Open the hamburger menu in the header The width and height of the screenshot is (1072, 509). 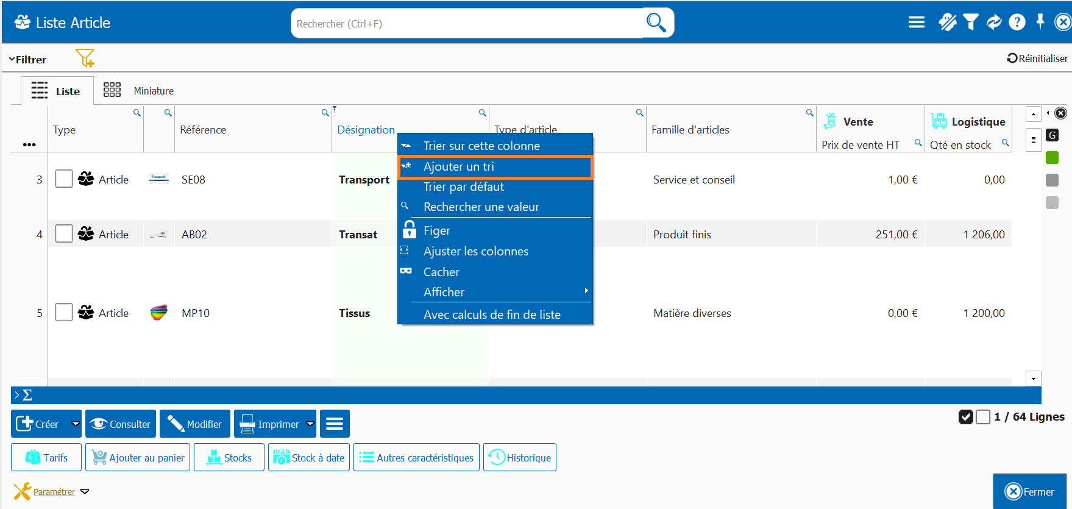tap(916, 23)
